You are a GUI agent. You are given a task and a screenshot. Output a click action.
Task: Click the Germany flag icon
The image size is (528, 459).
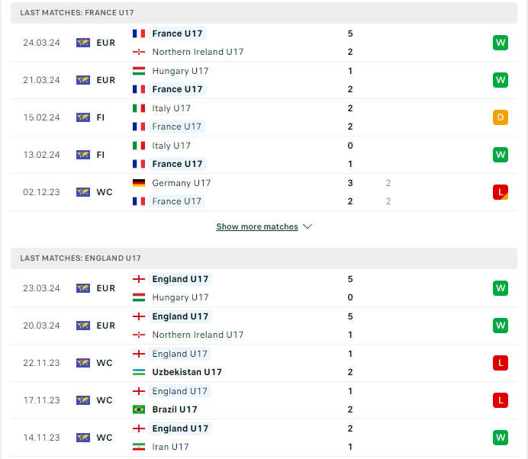coord(139,183)
